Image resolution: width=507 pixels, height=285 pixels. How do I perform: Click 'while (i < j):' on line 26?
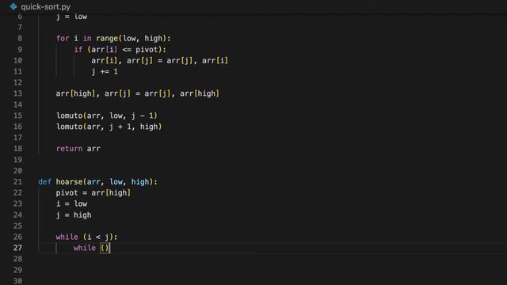click(86, 237)
